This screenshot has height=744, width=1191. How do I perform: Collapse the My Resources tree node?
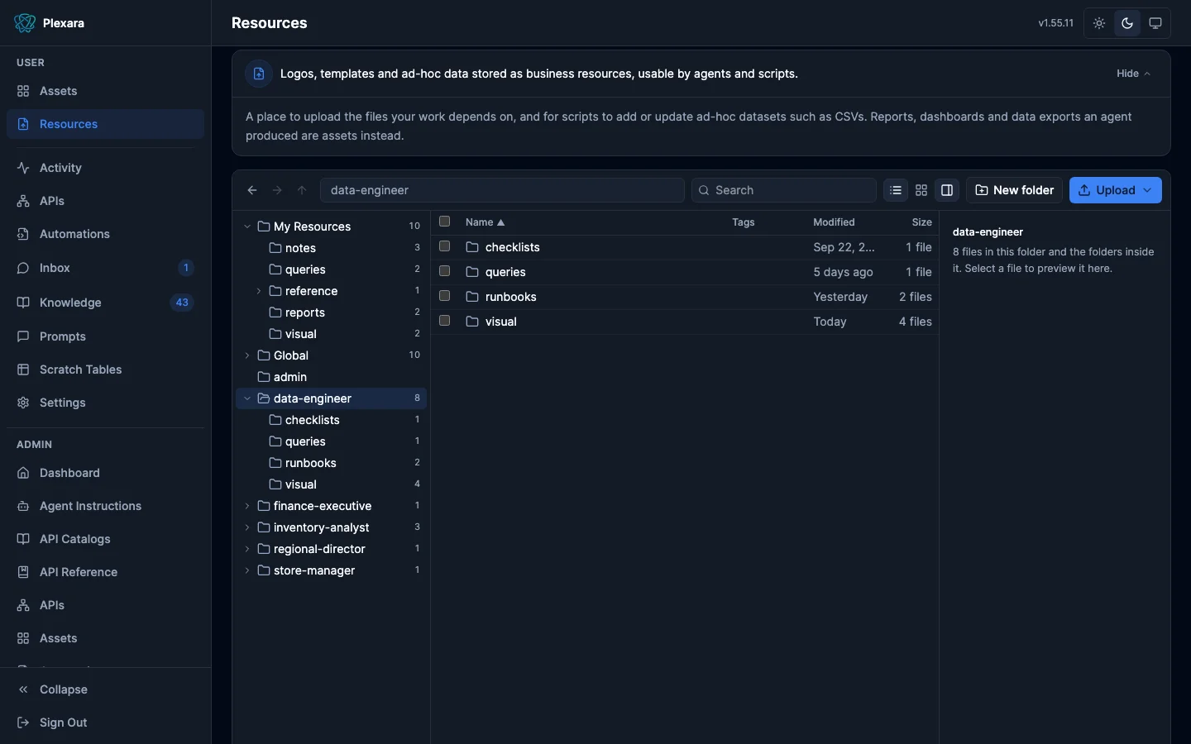point(247,227)
